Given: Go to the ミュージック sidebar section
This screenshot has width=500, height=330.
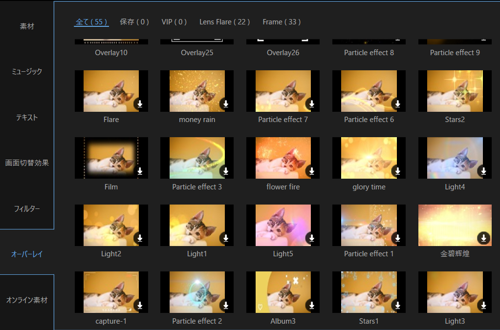Looking at the screenshot, I should tap(27, 72).
